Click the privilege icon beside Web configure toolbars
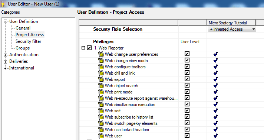 (101, 67)
